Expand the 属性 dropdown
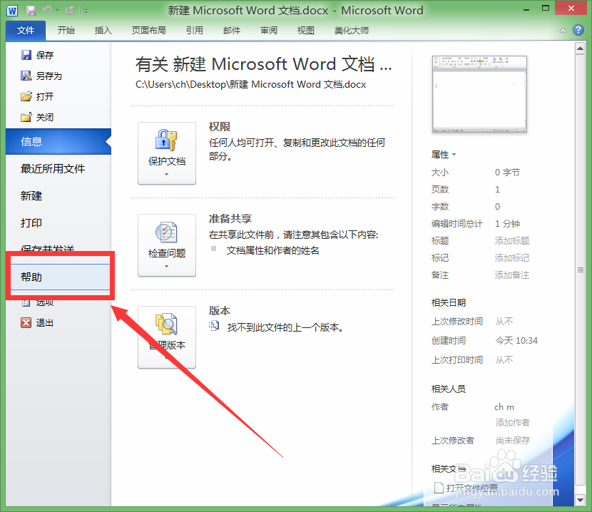 [x=444, y=155]
